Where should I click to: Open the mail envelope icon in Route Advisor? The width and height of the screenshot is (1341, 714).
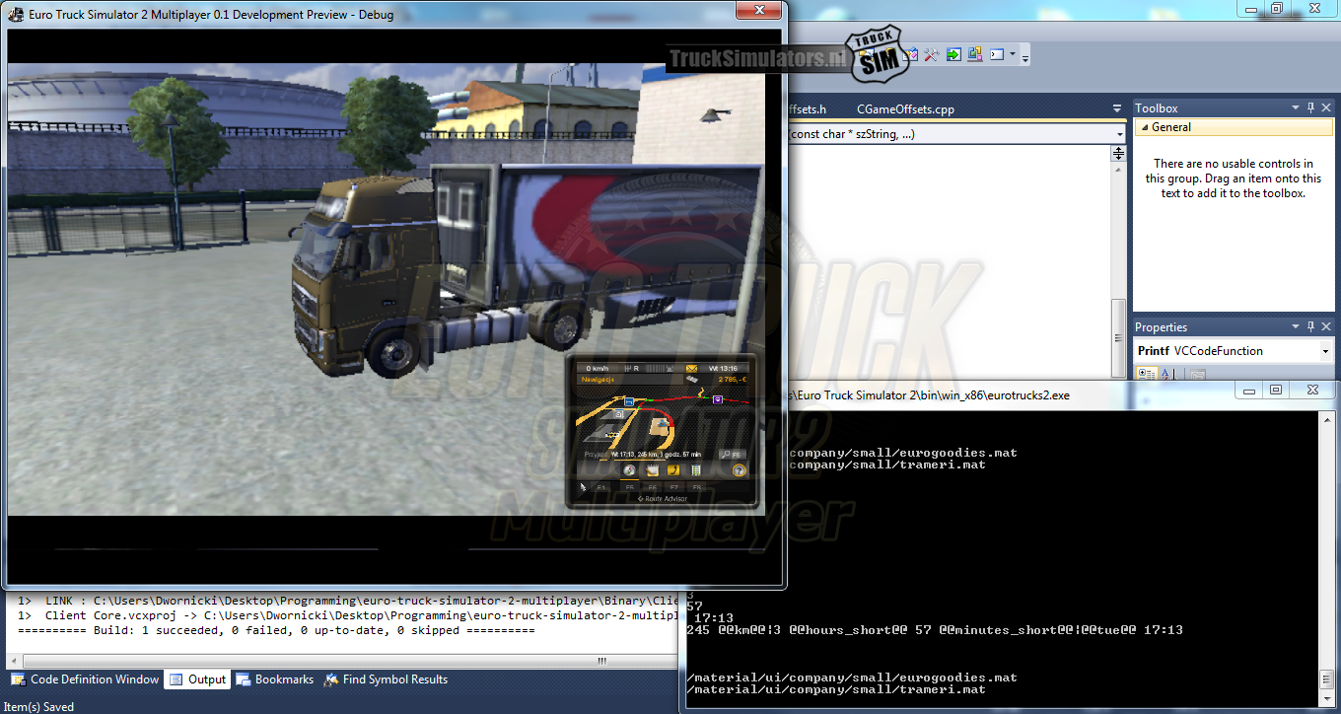(691, 368)
